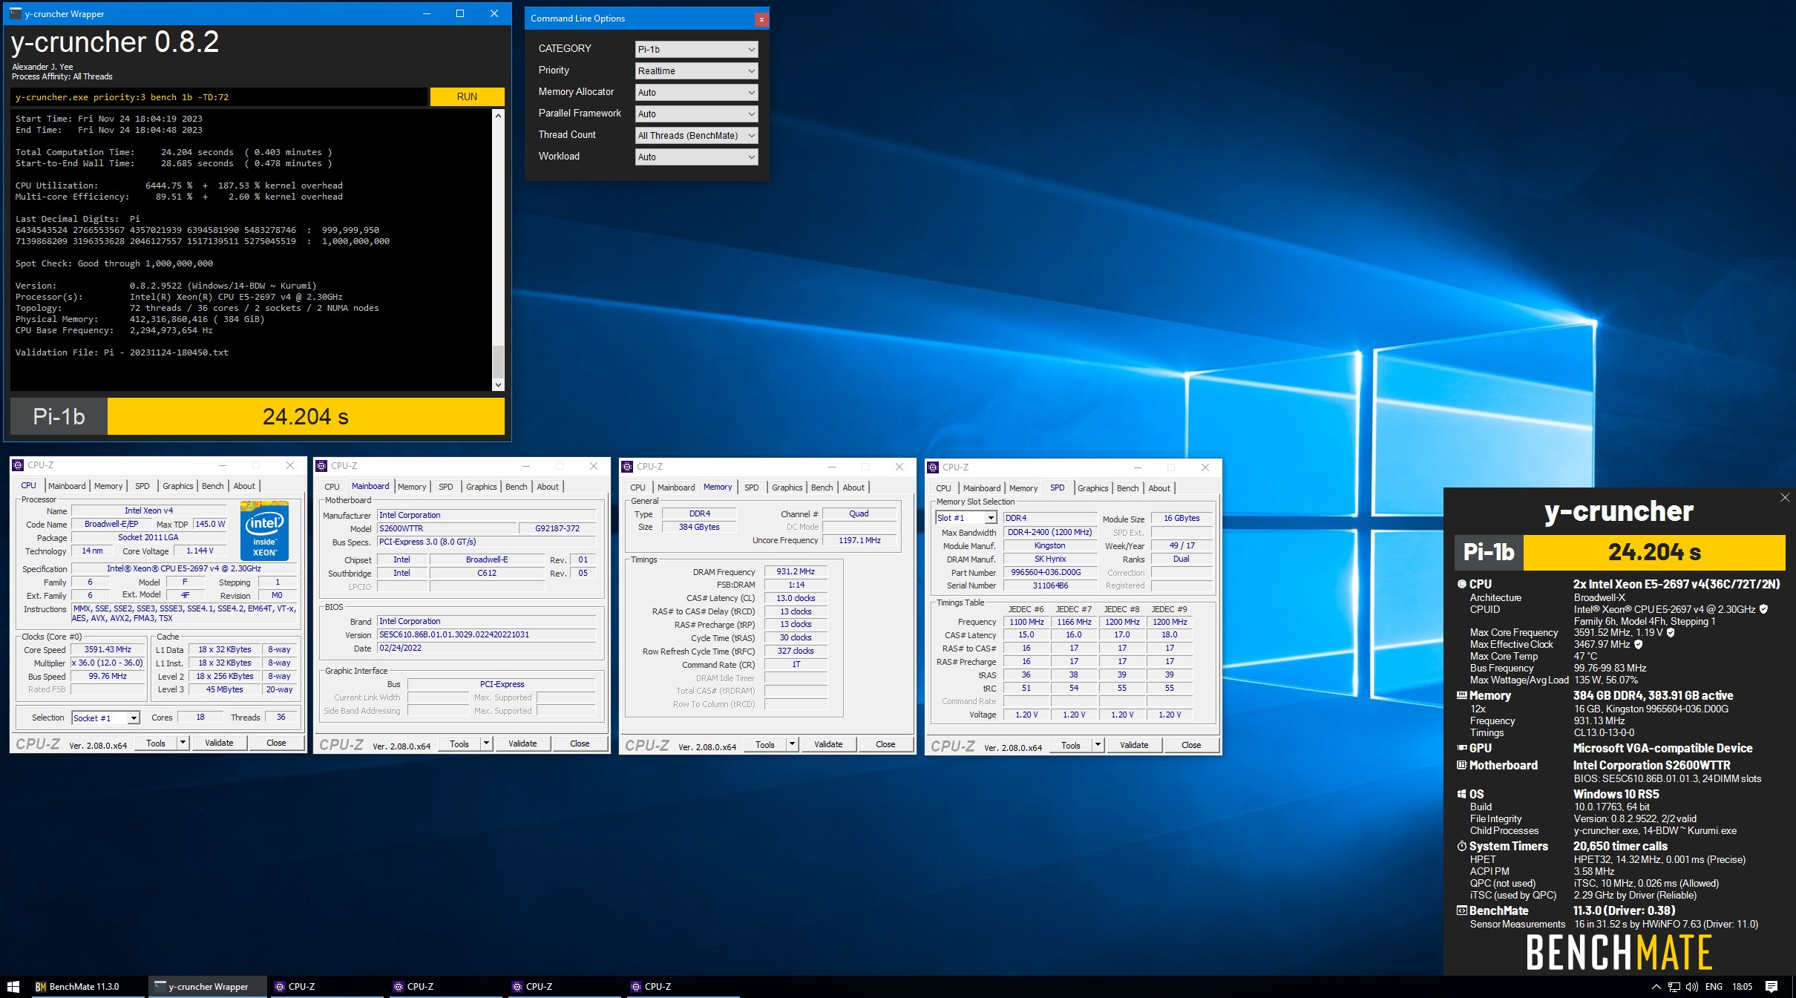The height and width of the screenshot is (998, 1796).
Task: Minimize the y-cruncher Wrapper window
Action: tap(427, 13)
